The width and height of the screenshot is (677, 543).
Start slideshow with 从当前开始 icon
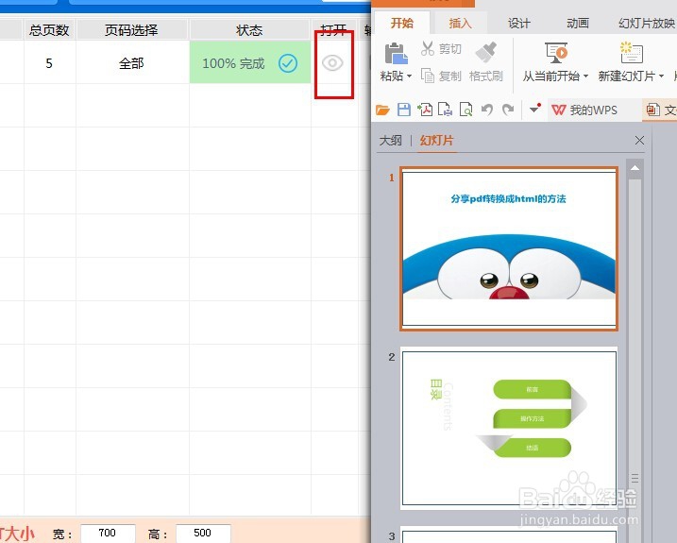[556, 53]
